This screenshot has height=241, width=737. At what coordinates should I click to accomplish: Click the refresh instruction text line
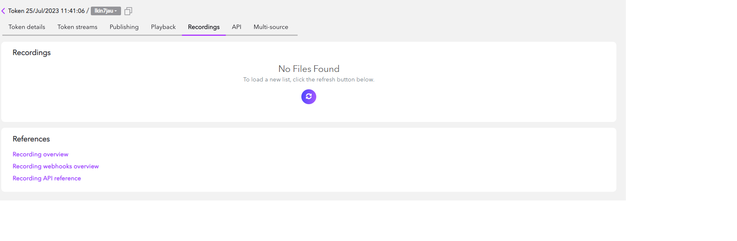click(x=309, y=79)
